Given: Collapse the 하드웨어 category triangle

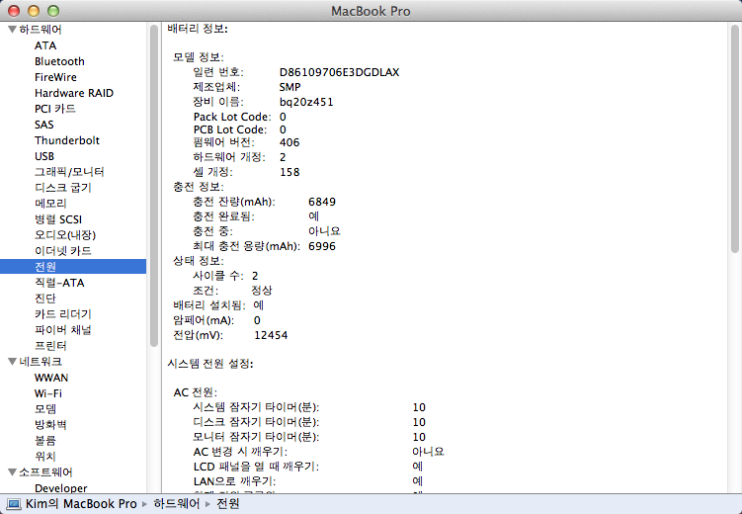Looking at the screenshot, I should click(x=11, y=30).
